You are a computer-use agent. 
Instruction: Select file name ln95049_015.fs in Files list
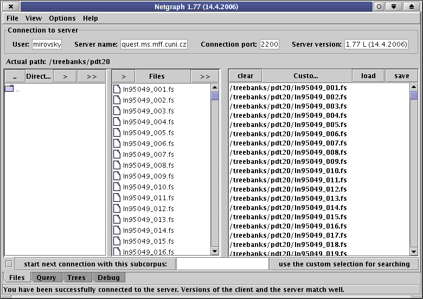[x=149, y=241]
